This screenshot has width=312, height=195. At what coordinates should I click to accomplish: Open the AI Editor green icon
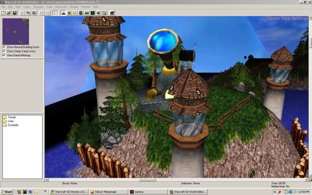coord(93,13)
